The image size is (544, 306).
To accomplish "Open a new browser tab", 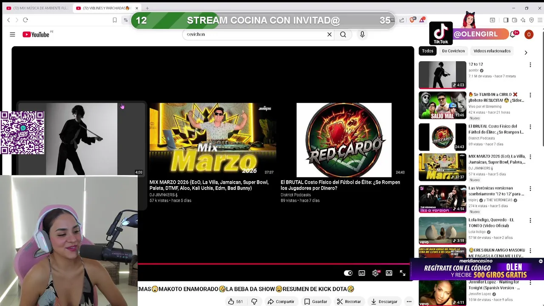I will click(x=147, y=8).
